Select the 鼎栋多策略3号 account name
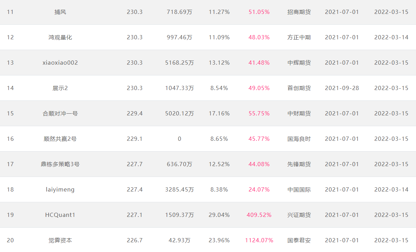 tap(60, 164)
